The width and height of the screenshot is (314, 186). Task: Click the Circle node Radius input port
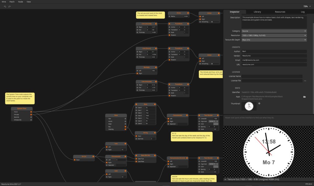169,17
